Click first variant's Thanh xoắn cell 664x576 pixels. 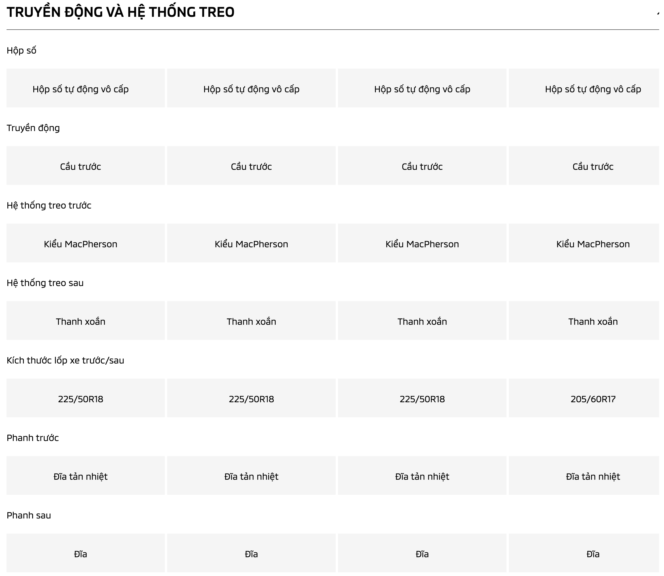[x=86, y=320]
